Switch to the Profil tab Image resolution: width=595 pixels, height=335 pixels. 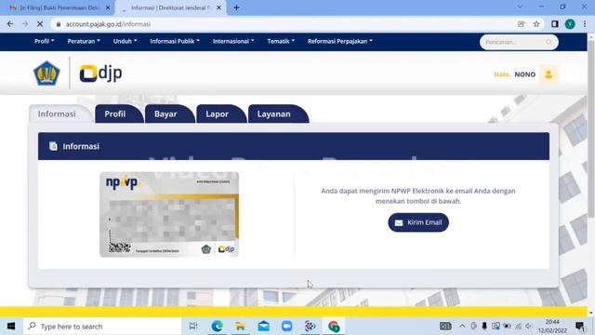(118, 114)
